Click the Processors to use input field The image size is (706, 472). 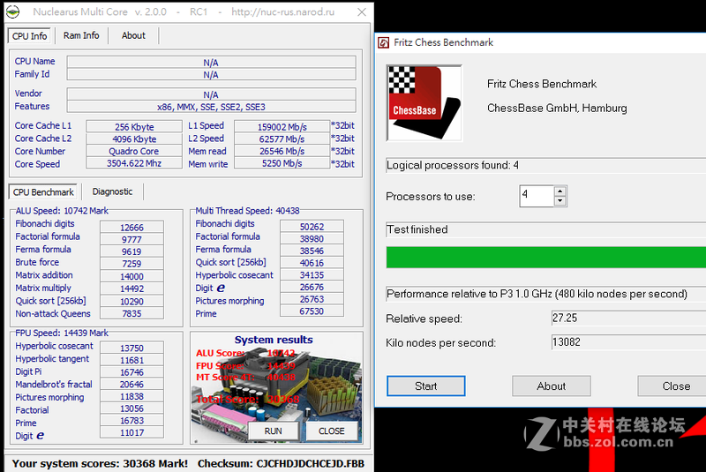point(537,196)
